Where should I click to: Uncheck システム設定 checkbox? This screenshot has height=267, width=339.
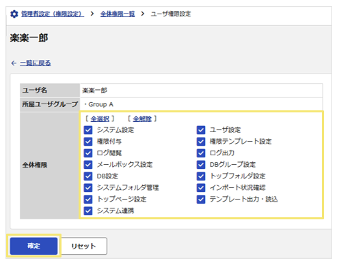click(88, 130)
